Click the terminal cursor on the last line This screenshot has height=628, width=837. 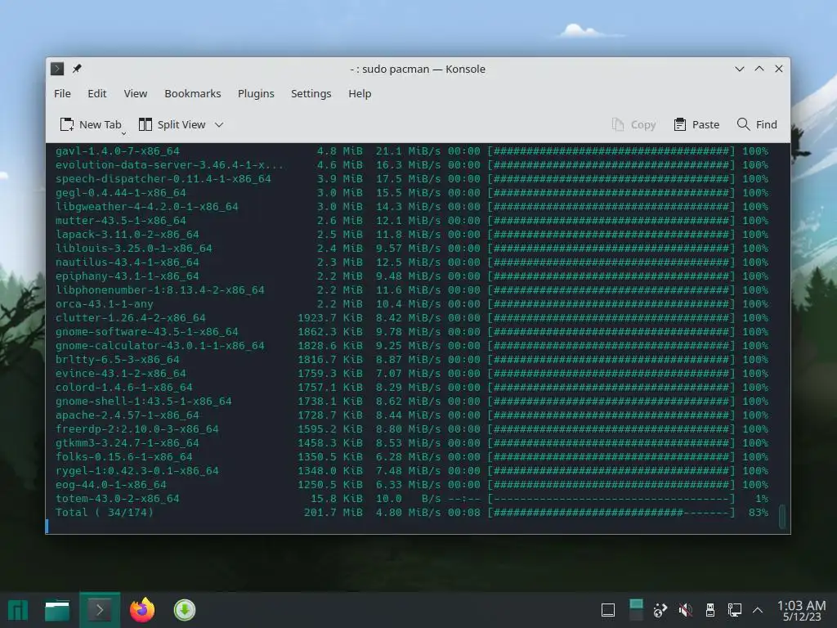click(x=47, y=526)
